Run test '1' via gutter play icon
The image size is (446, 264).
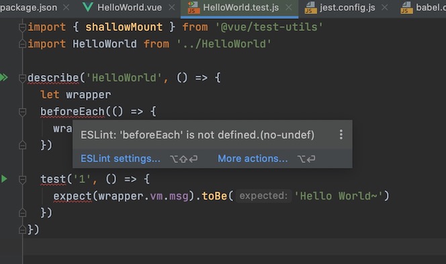[x=4, y=179]
